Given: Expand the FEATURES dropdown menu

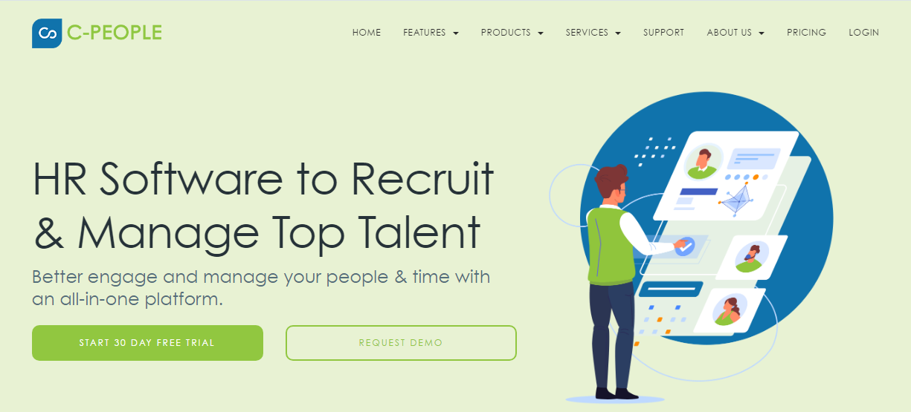Looking at the screenshot, I should [x=431, y=33].
